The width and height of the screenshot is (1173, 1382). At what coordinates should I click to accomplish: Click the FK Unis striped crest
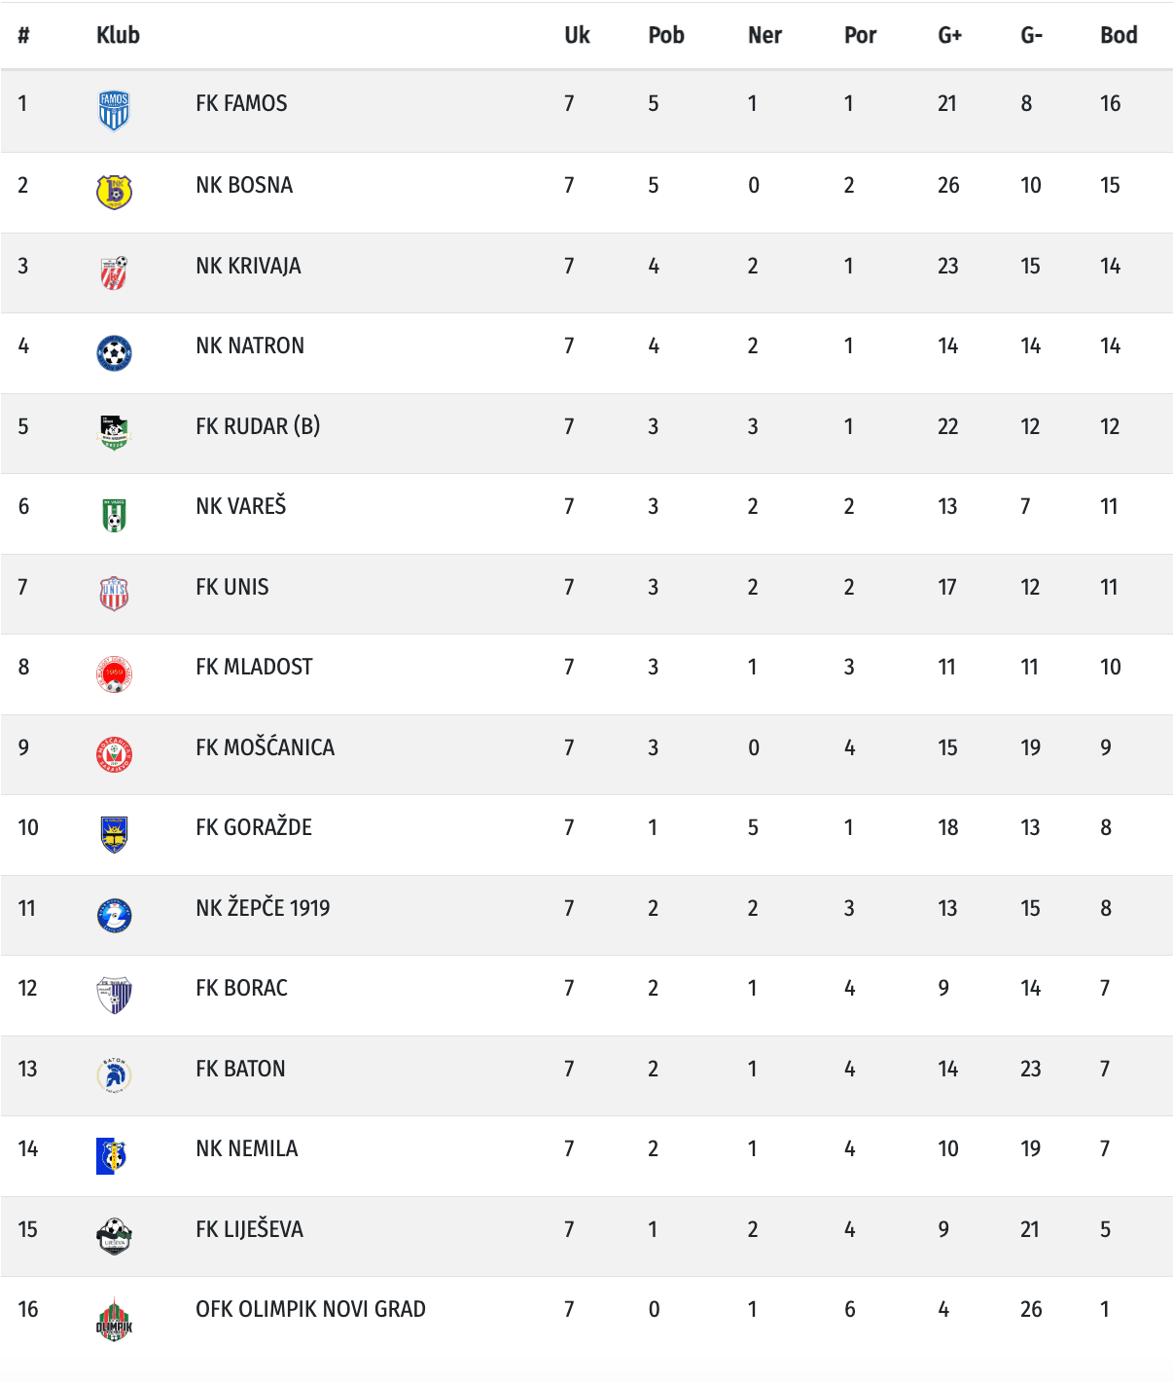114,594
